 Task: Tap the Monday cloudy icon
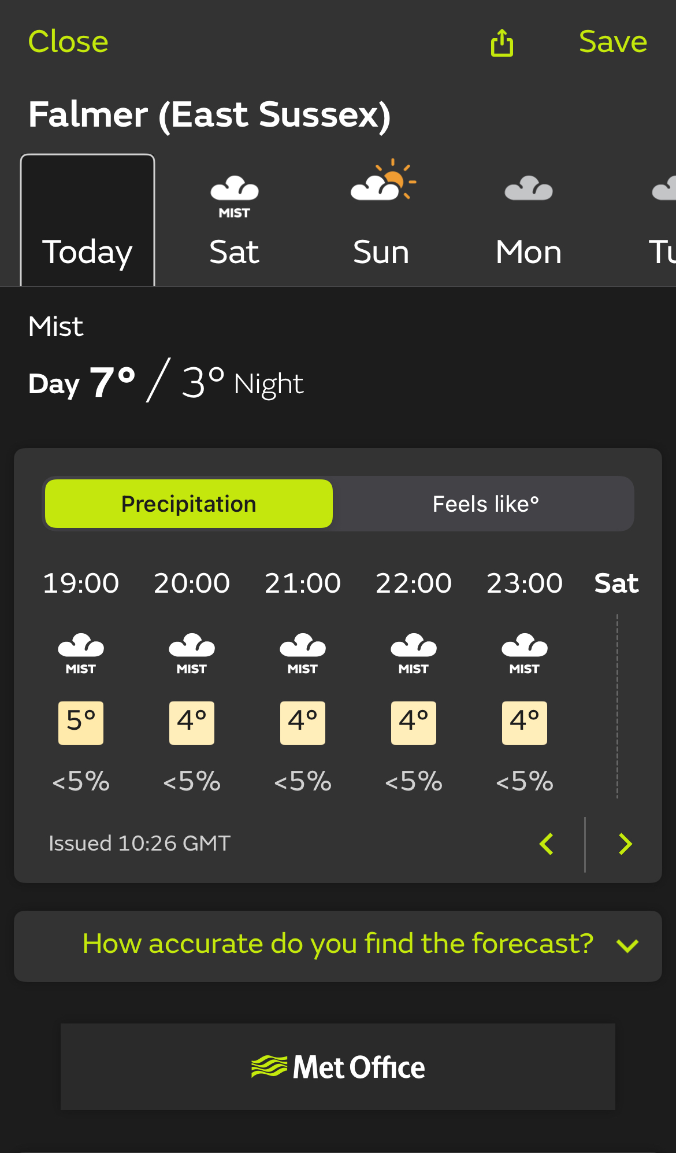[529, 188]
